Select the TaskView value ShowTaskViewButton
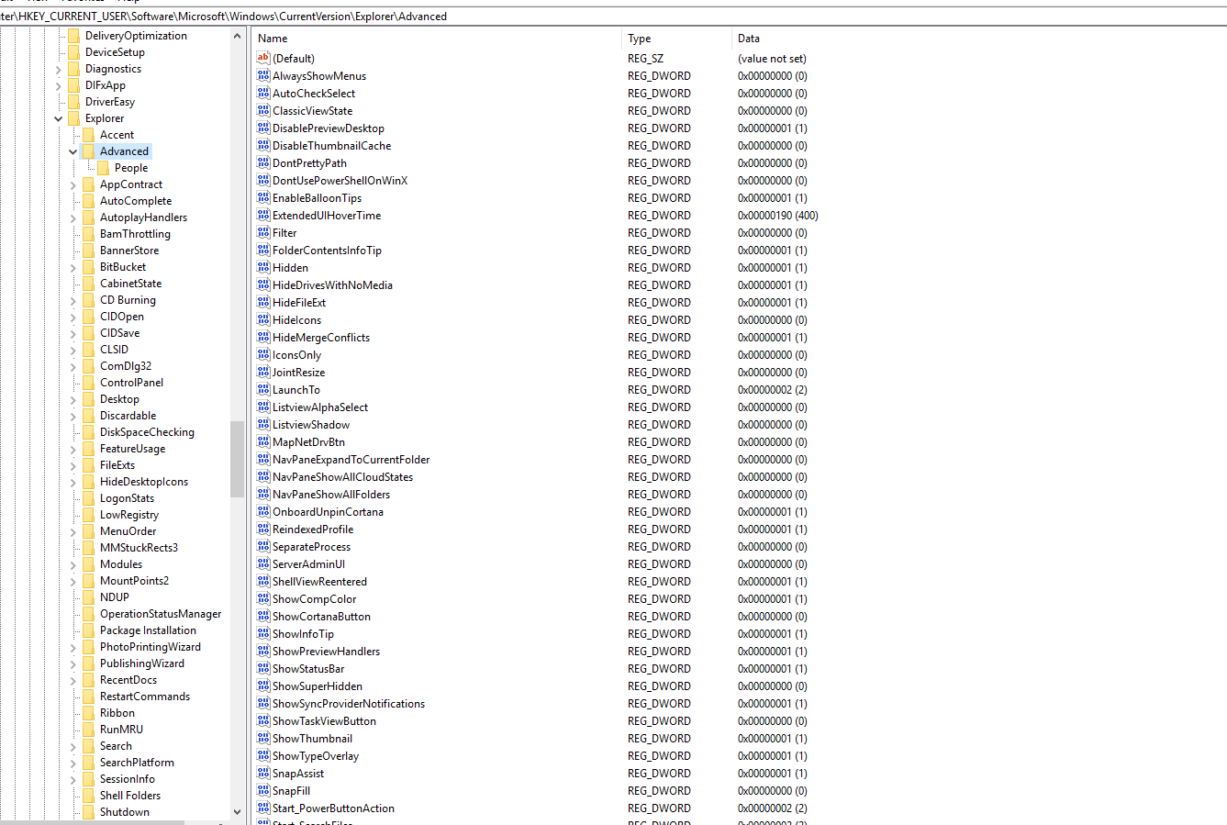 point(324,720)
